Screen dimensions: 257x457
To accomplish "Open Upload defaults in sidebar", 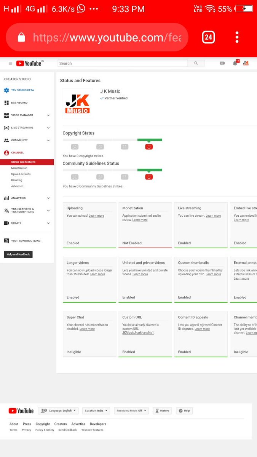I will [21, 174].
